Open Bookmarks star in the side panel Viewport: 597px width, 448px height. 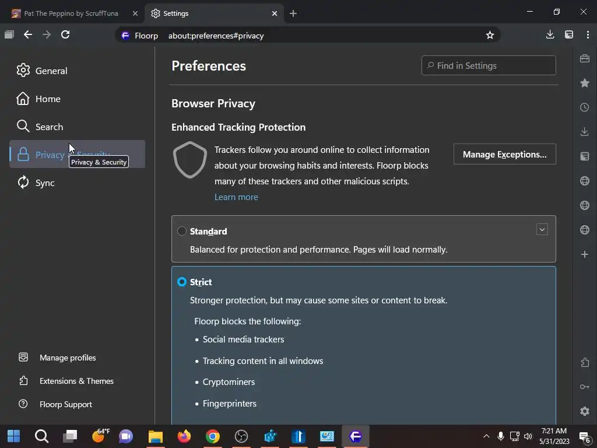(x=585, y=83)
